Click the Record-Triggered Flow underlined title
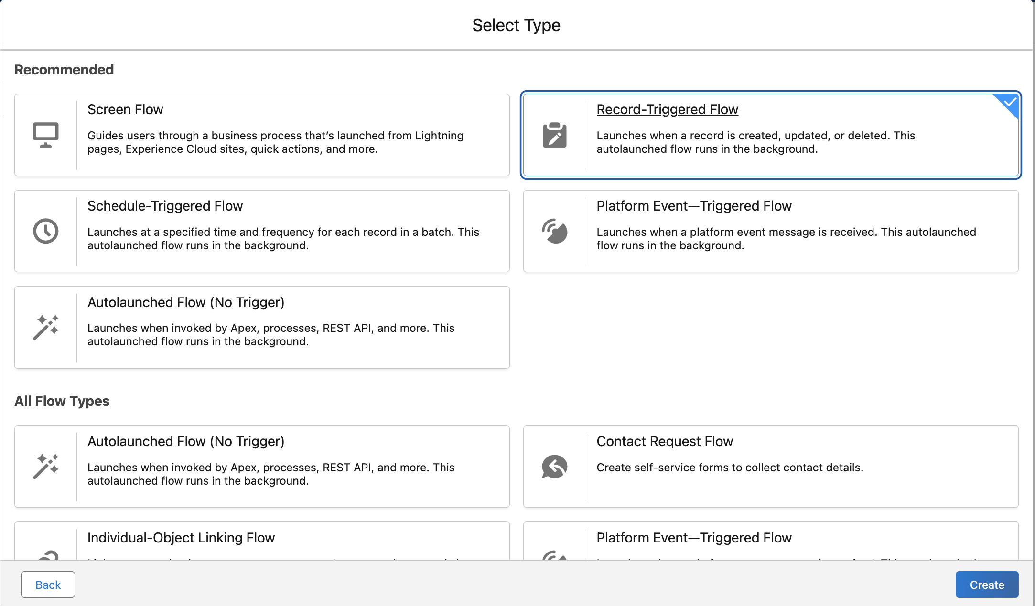 click(x=667, y=109)
